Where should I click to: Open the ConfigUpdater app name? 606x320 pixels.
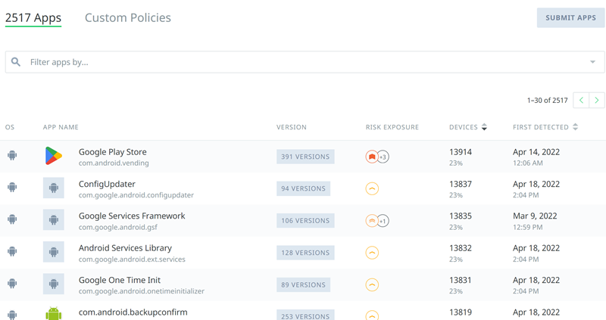click(107, 184)
